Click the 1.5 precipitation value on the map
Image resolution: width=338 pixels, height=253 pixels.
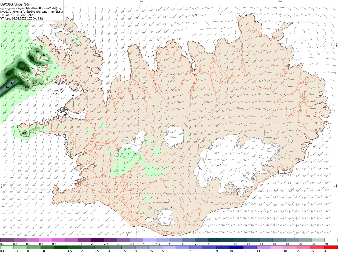tap(31, 59)
